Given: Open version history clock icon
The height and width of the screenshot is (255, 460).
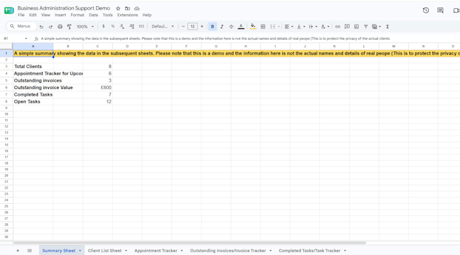Looking at the screenshot, I should coord(426,10).
